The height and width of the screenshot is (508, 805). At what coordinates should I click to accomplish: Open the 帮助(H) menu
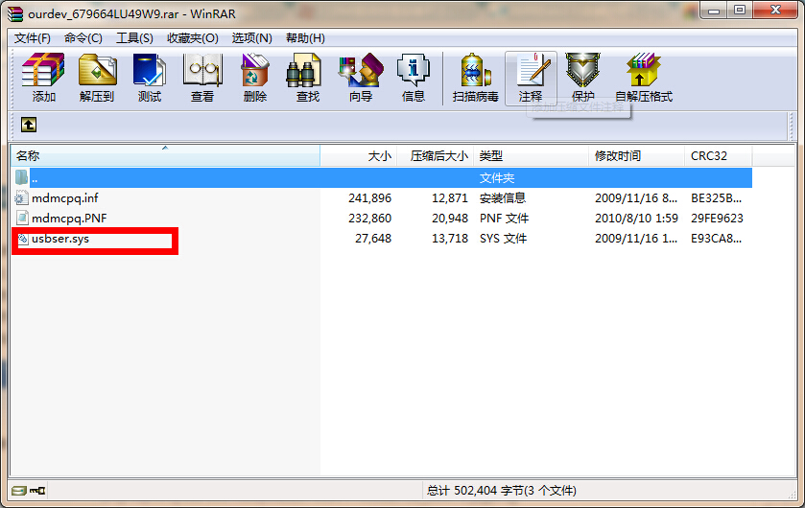click(x=305, y=38)
